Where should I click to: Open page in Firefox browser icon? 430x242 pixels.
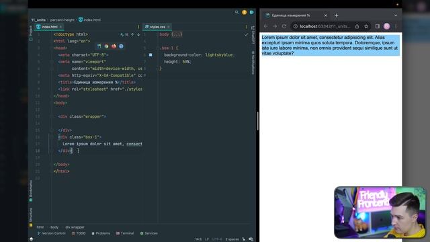coord(114,46)
